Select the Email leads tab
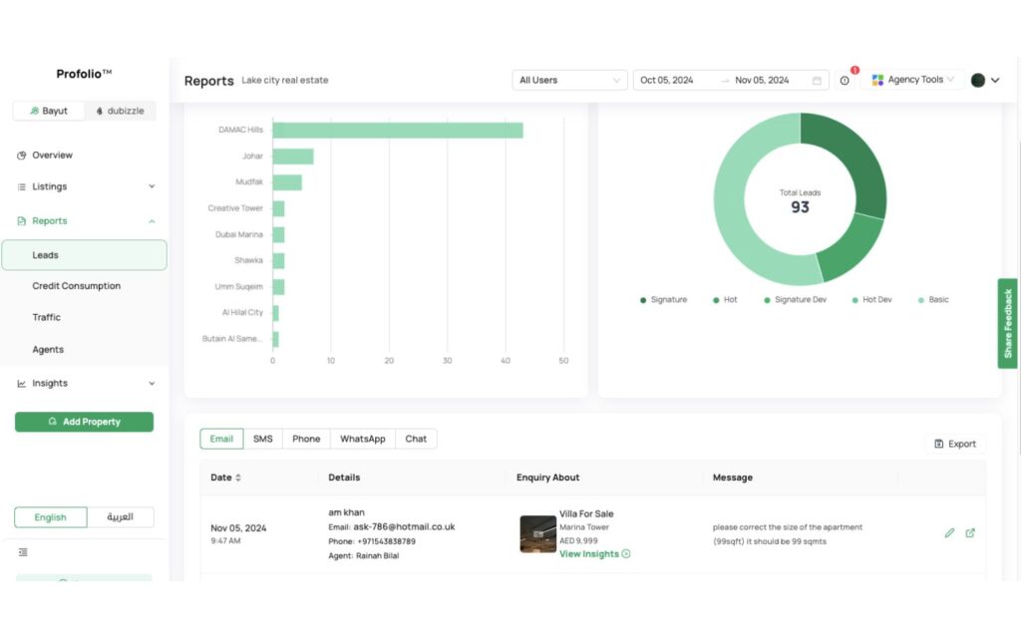 pyautogui.click(x=221, y=439)
